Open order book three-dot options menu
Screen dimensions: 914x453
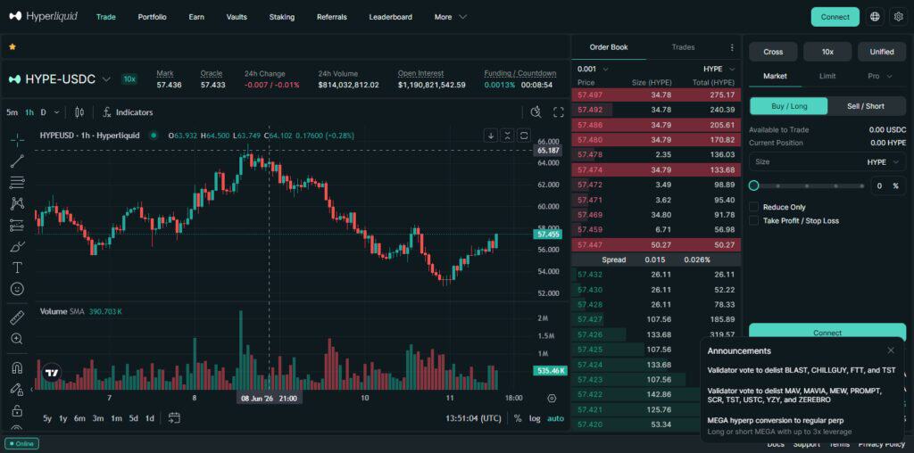732,47
